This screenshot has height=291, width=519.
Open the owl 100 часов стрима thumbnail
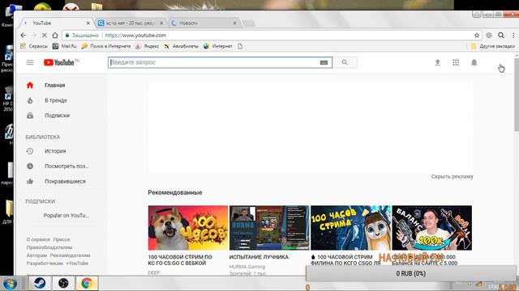(350, 228)
